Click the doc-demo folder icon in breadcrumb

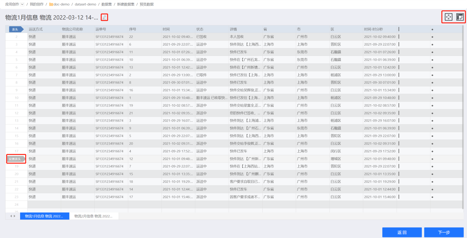(x=51, y=5)
